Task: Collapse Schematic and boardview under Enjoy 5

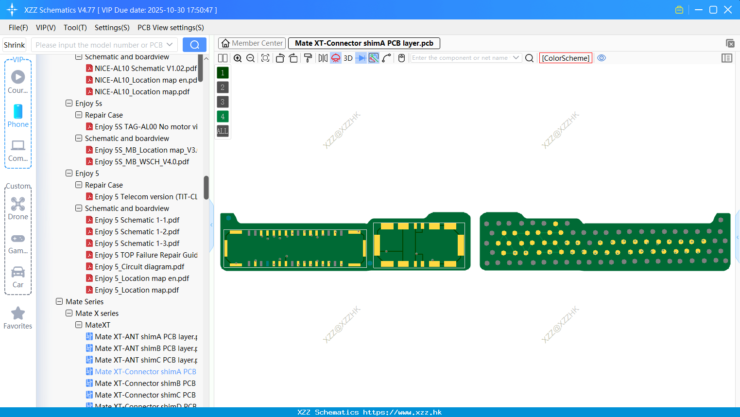Action: pyautogui.click(x=79, y=208)
